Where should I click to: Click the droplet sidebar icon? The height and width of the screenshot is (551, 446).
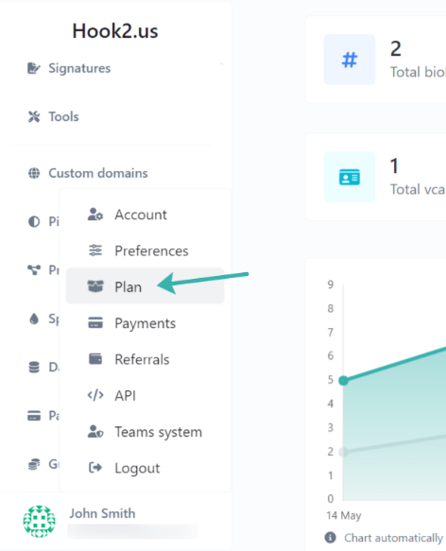[34, 319]
